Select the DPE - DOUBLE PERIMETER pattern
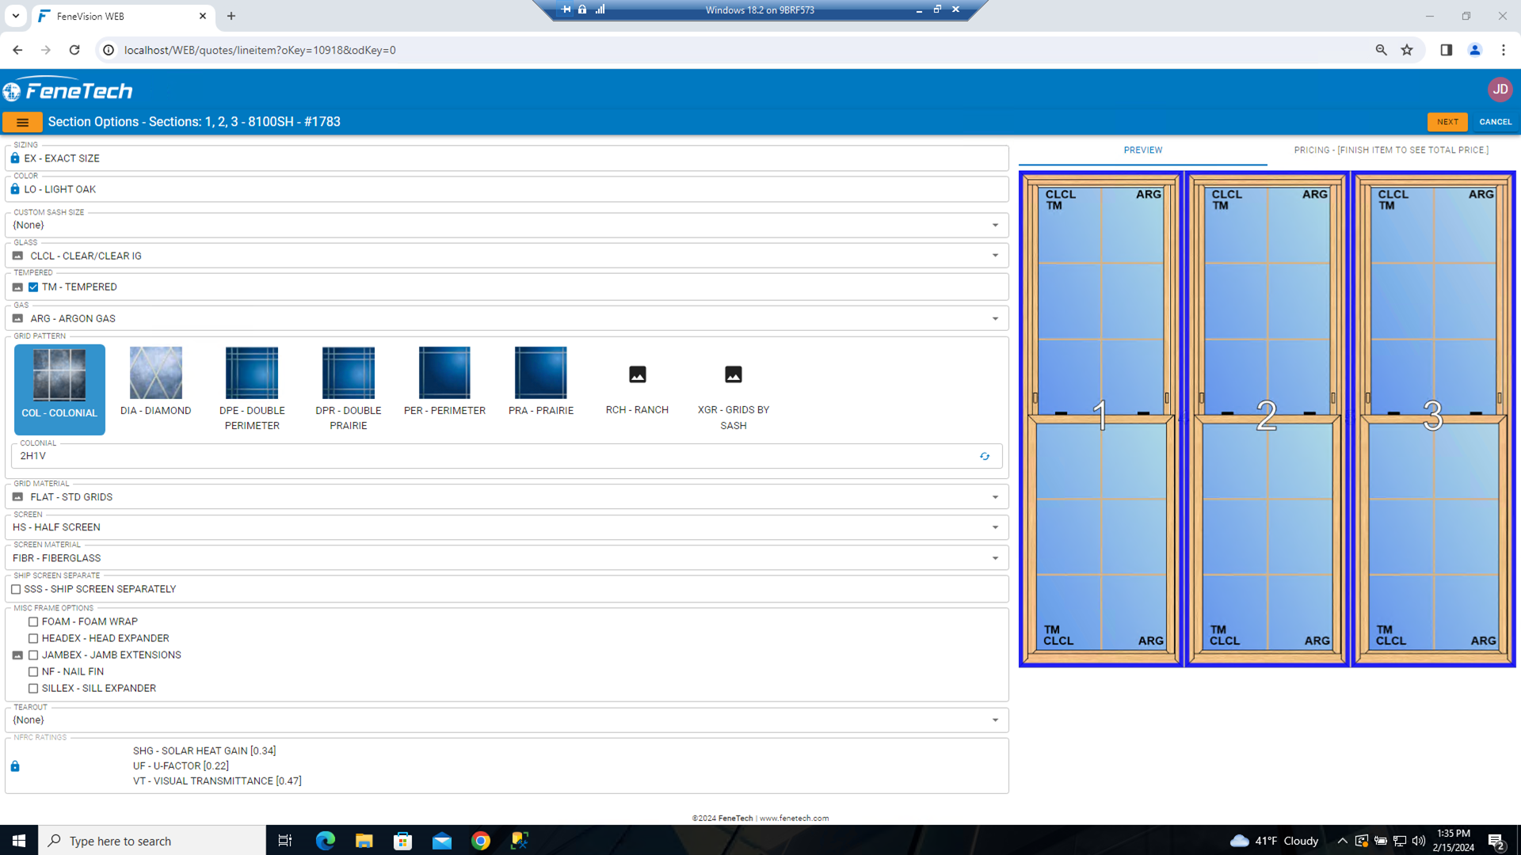The height and width of the screenshot is (855, 1521). tap(252, 389)
